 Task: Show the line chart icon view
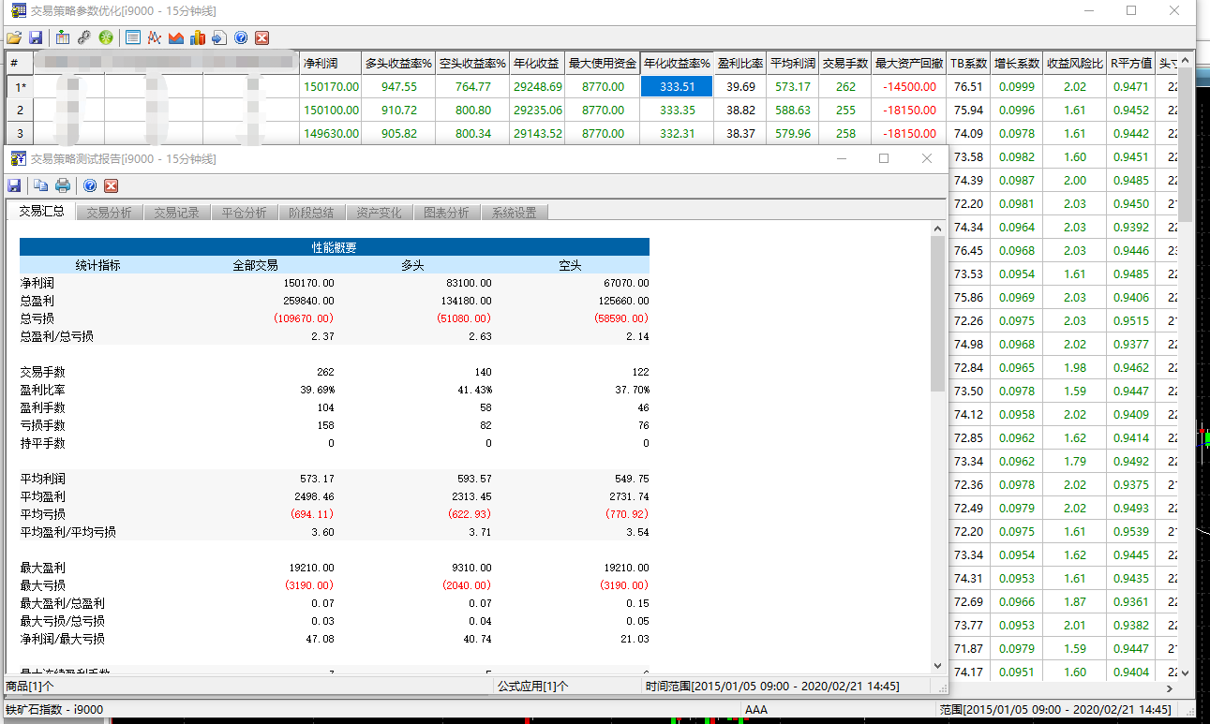pos(155,37)
